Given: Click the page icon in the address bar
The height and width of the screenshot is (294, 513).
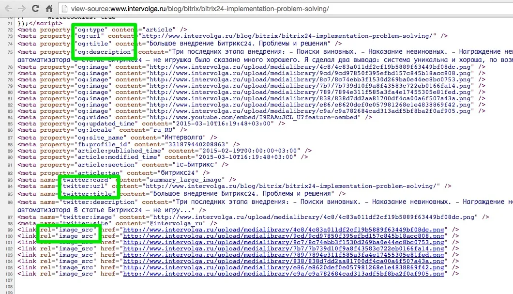Looking at the screenshot, I should click(64, 9).
